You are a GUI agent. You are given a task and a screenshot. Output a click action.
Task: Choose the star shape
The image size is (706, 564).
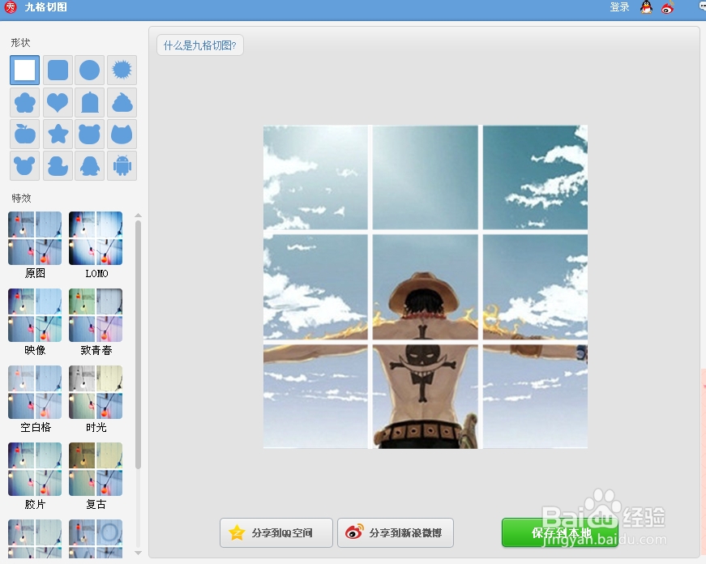click(x=58, y=135)
